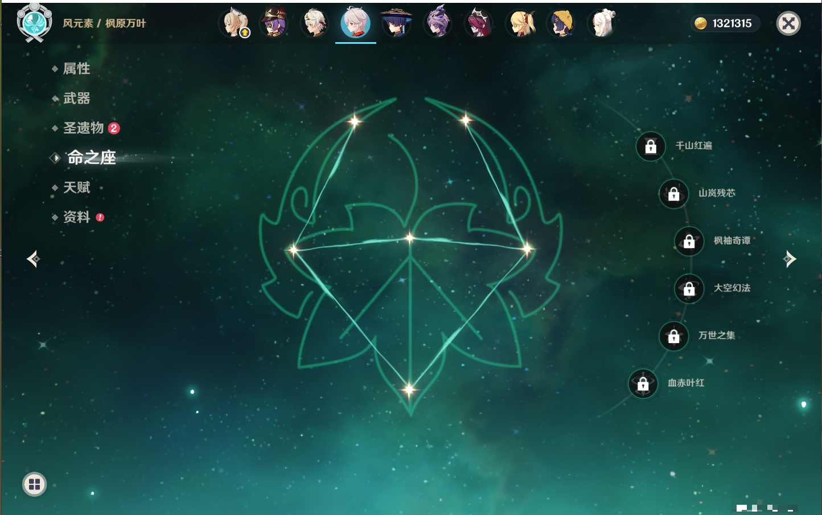Click the locked constellation icon for 千山红遍

[x=651, y=146]
